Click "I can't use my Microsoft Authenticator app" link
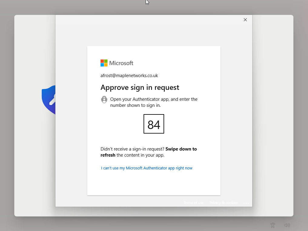Viewport: 308px width, 231px height. click(147, 168)
